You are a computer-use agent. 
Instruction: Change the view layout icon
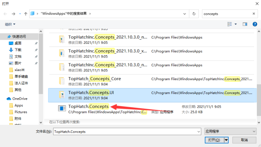point(230,24)
